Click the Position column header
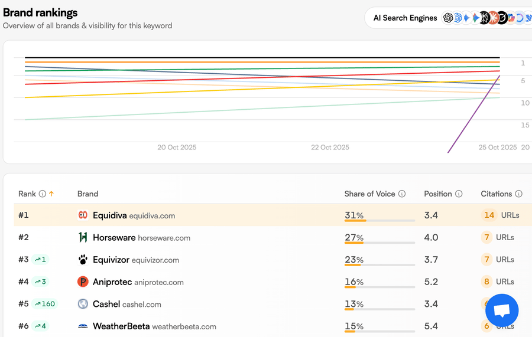 click(437, 194)
